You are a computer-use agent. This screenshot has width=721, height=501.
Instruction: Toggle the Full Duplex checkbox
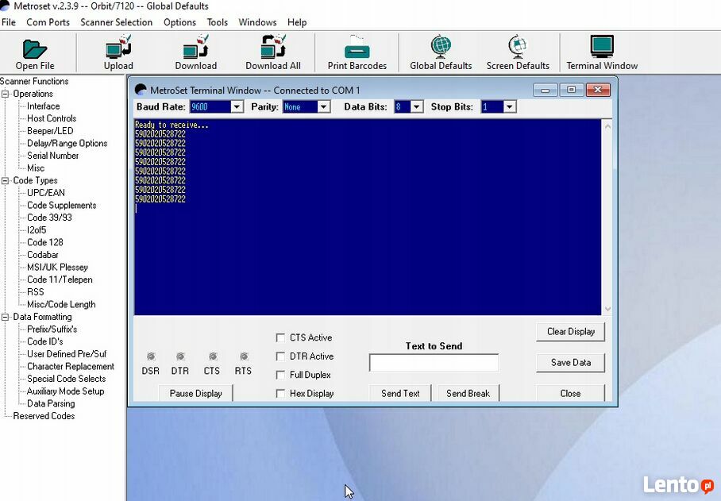tap(280, 375)
